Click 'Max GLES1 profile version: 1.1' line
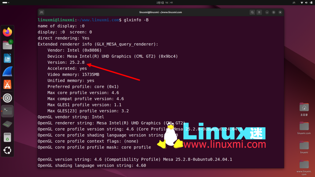 84,105
